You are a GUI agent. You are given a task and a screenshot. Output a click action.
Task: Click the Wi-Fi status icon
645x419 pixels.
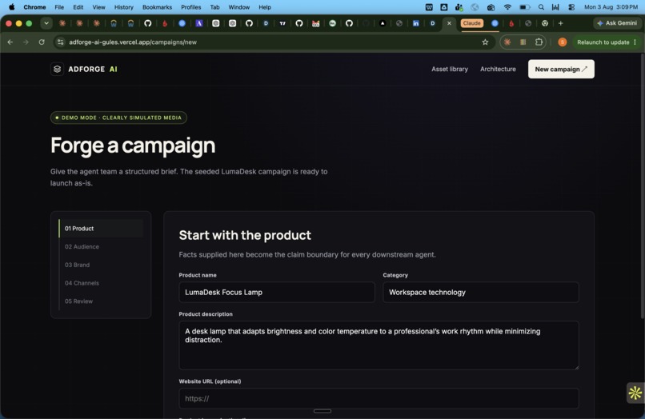[507, 7]
